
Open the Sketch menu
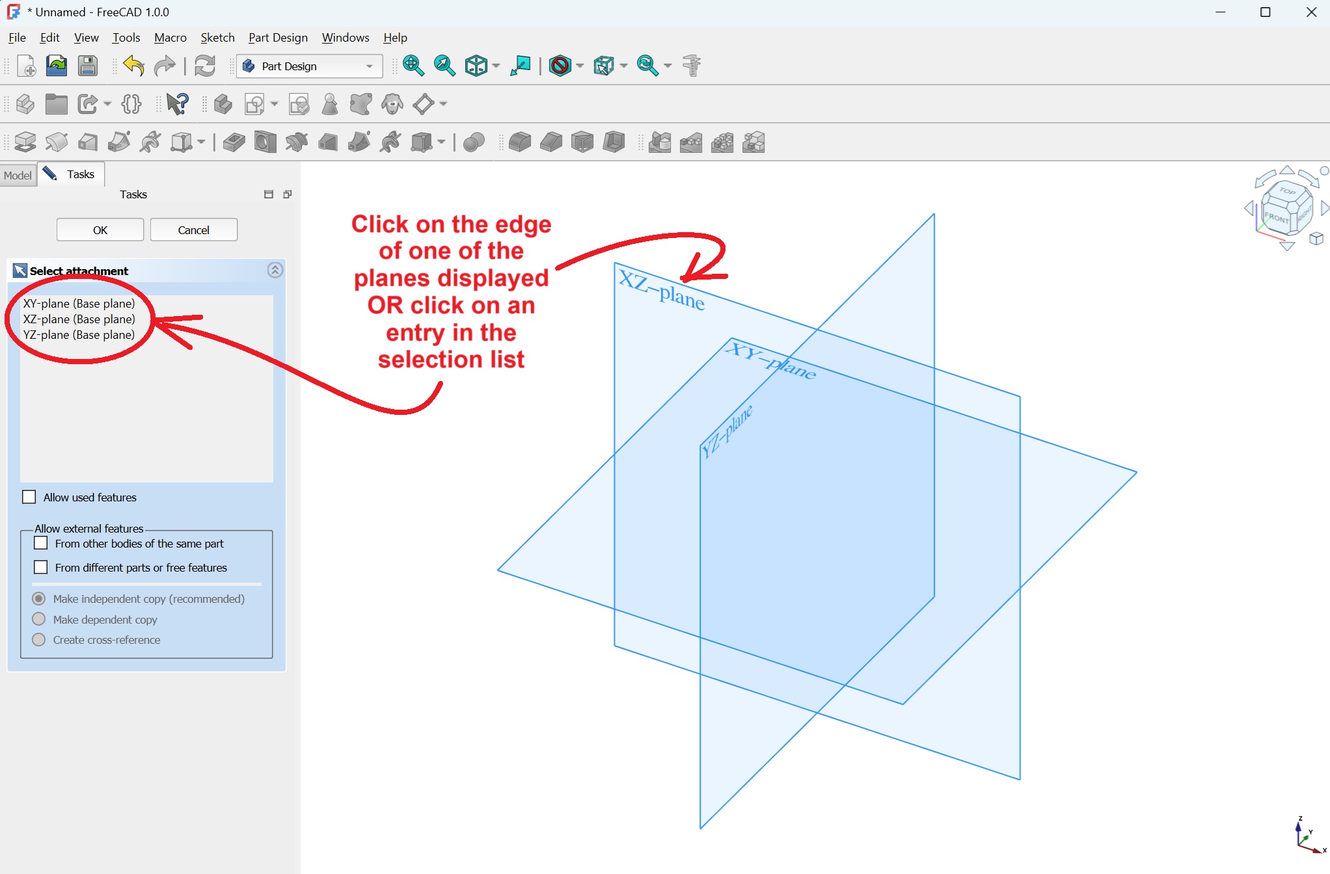click(x=217, y=38)
